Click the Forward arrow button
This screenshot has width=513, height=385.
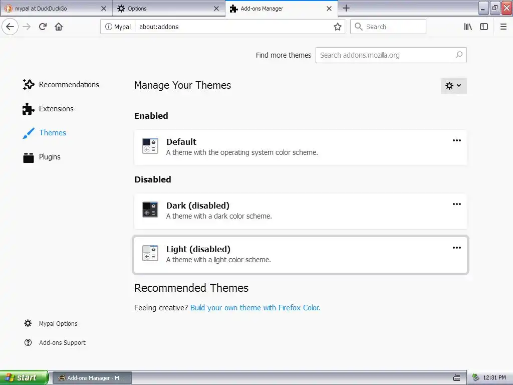click(x=27, y=27)
